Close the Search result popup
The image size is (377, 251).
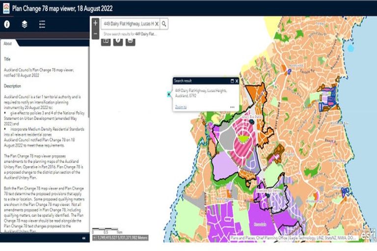[x=237, y=81]
